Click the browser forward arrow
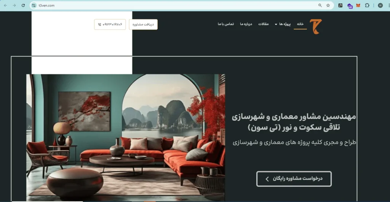Screen dimensions: 390x202 [14, 5]
